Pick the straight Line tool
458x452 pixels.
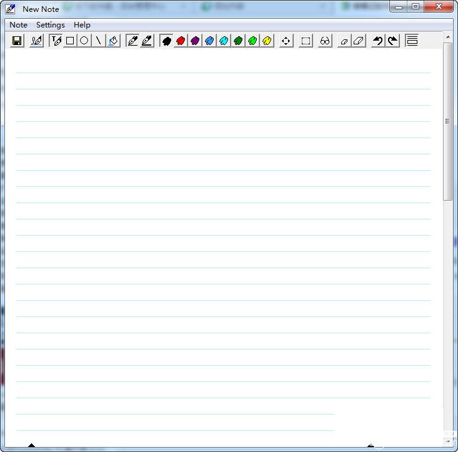(99, 41)
